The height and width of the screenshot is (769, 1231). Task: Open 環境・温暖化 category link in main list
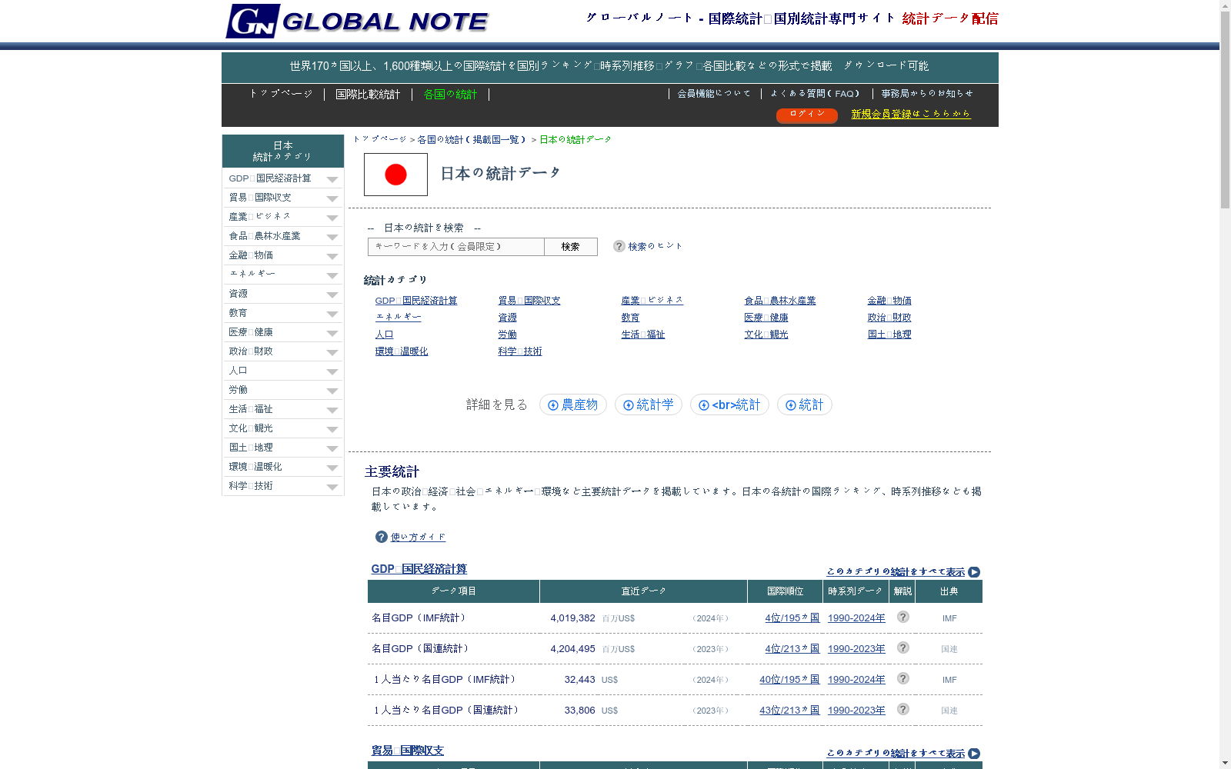402,351
